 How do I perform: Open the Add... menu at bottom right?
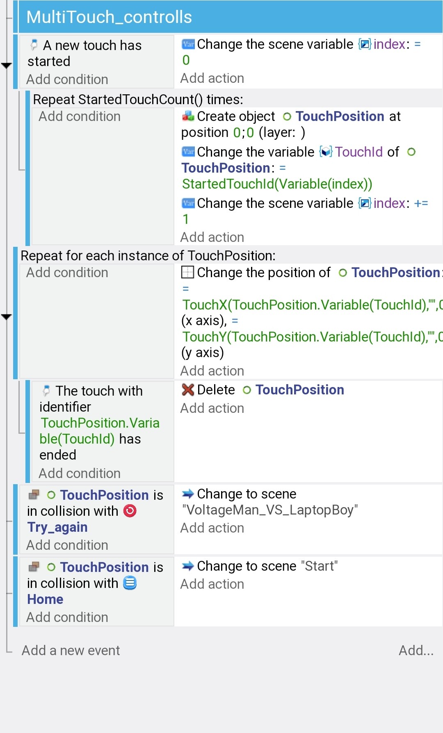(x=416, y=650)
